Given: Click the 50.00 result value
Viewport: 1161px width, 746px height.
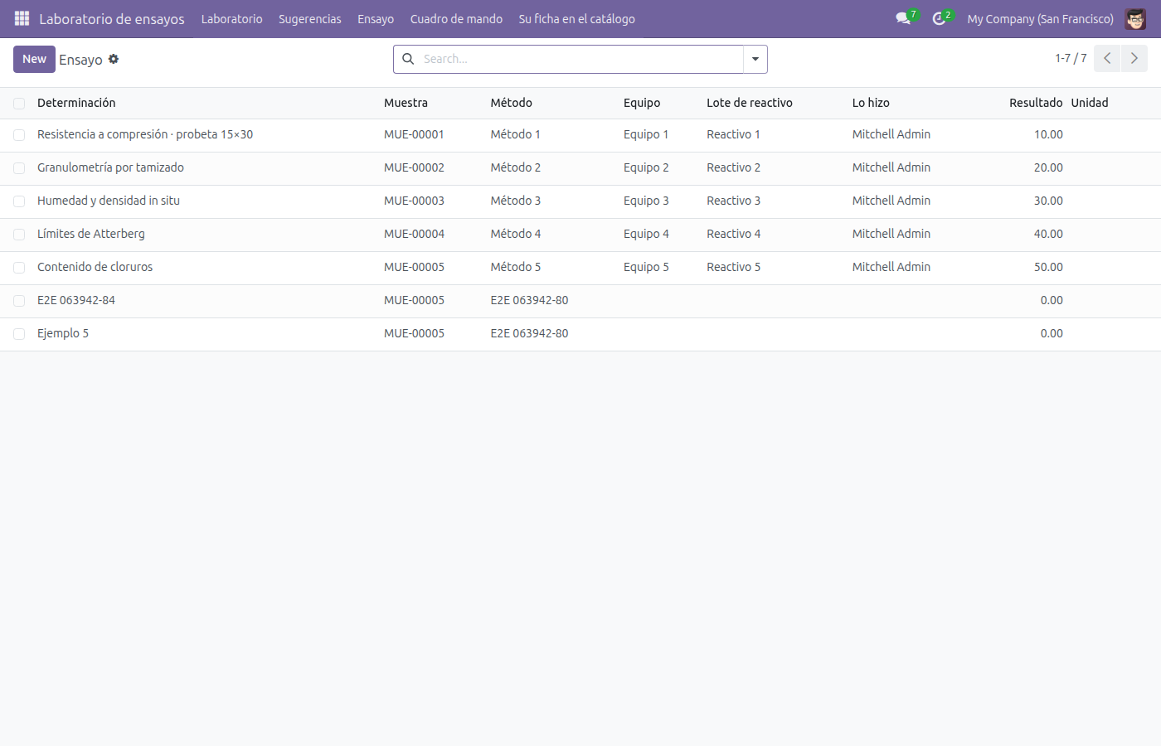Looking at the screenshot, I should (1048, 267).
